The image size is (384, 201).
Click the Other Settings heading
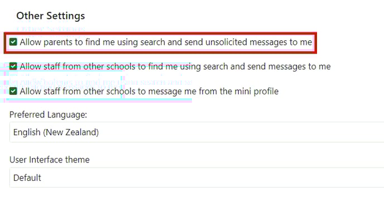pos(51,16)
